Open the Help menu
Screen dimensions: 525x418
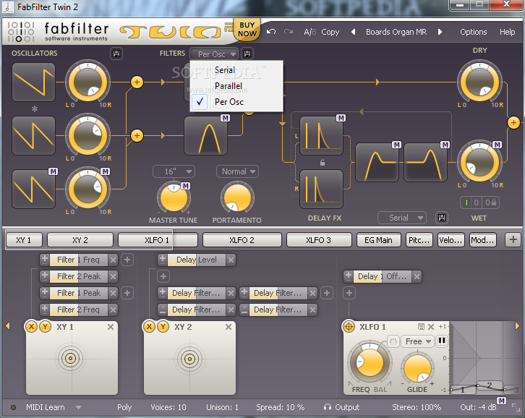(x=507, y=32)
